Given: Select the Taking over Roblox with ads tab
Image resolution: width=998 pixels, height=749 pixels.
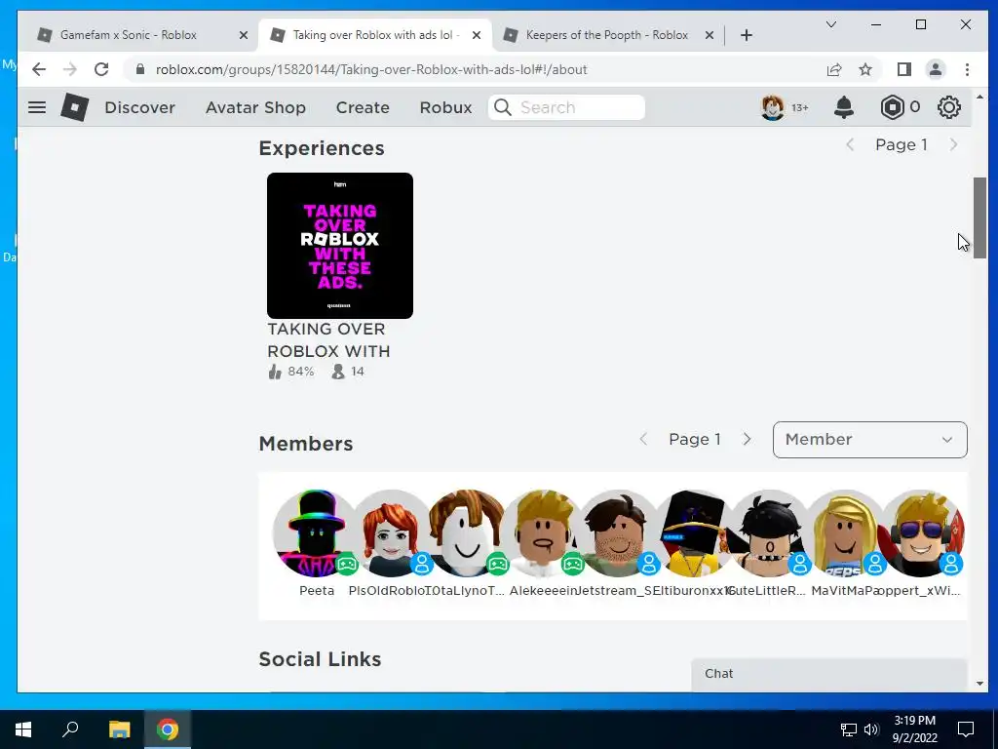Looking at the screenshot, I should click(375, 35).
